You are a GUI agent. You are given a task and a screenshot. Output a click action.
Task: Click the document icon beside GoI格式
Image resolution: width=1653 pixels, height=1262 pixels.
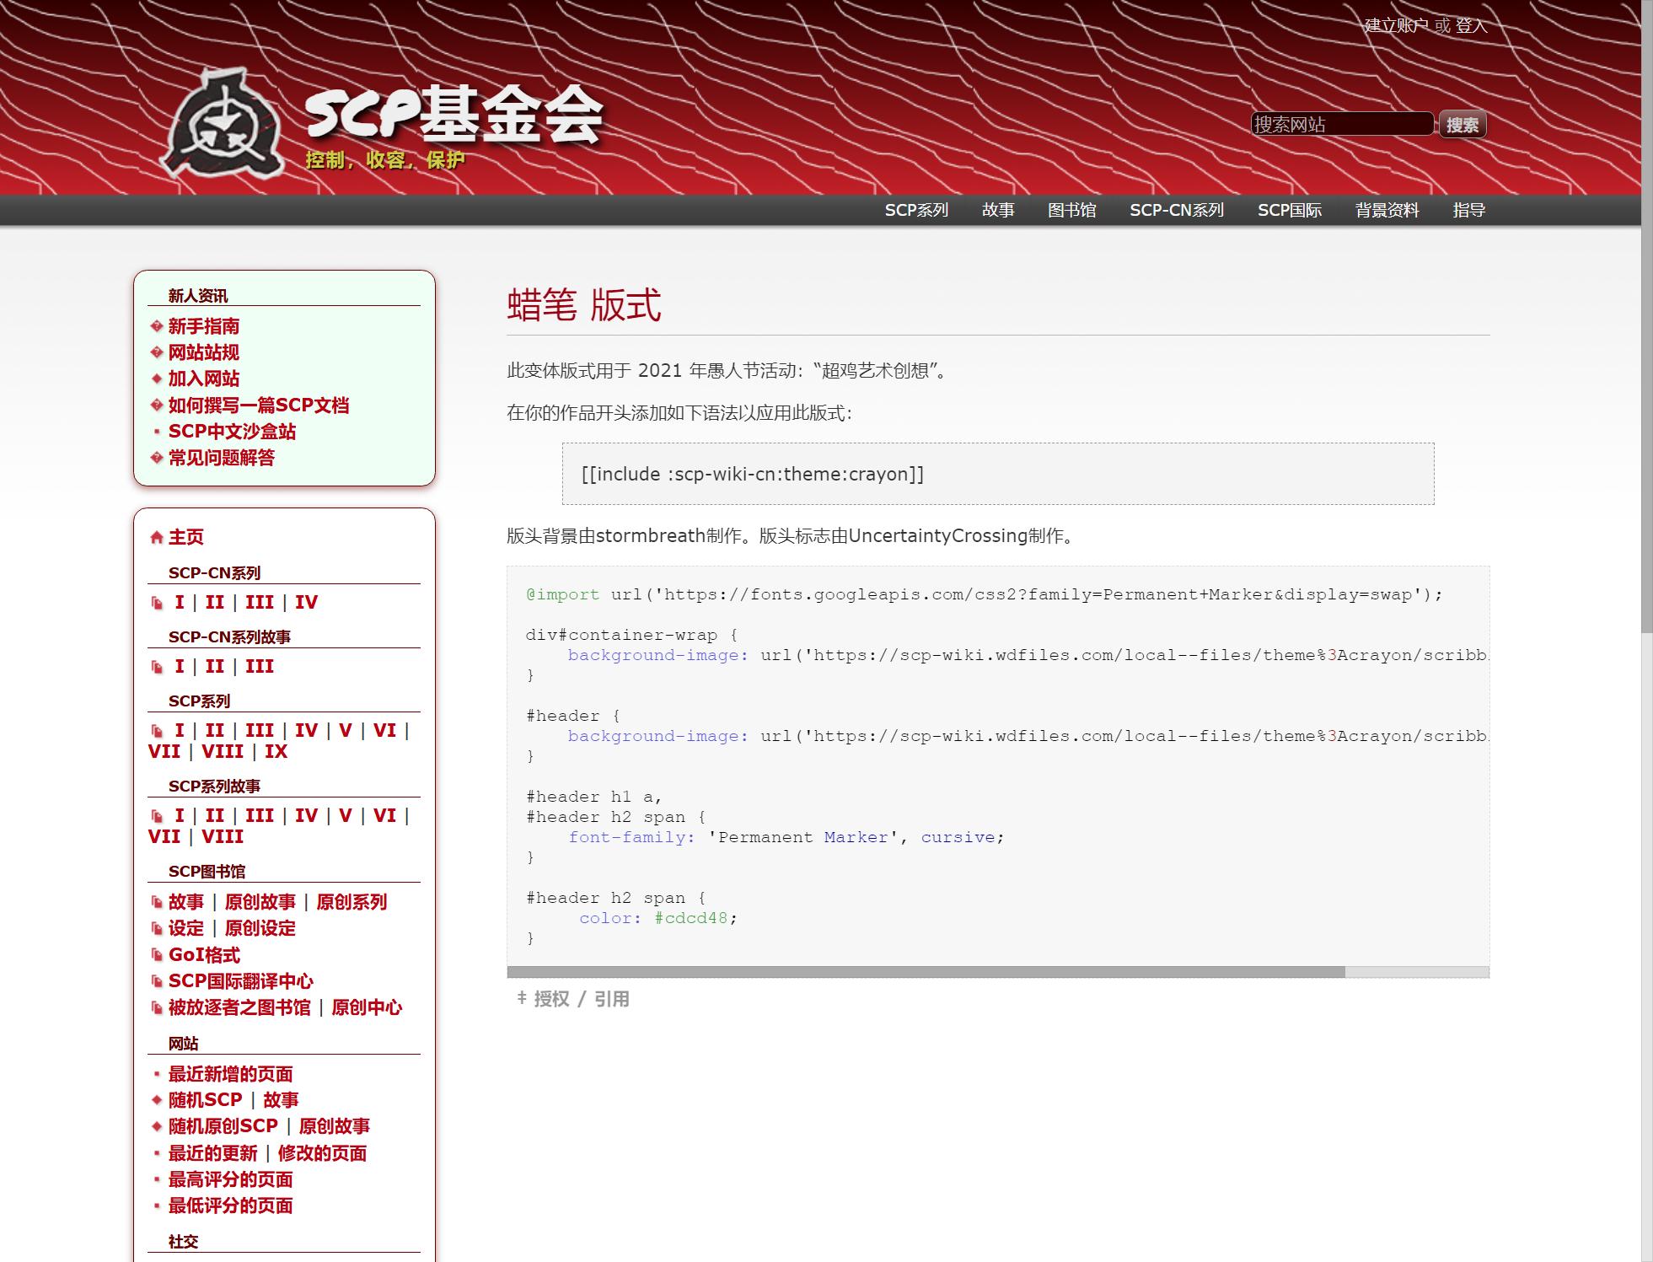pyautogui.click(x=156, y=955)
